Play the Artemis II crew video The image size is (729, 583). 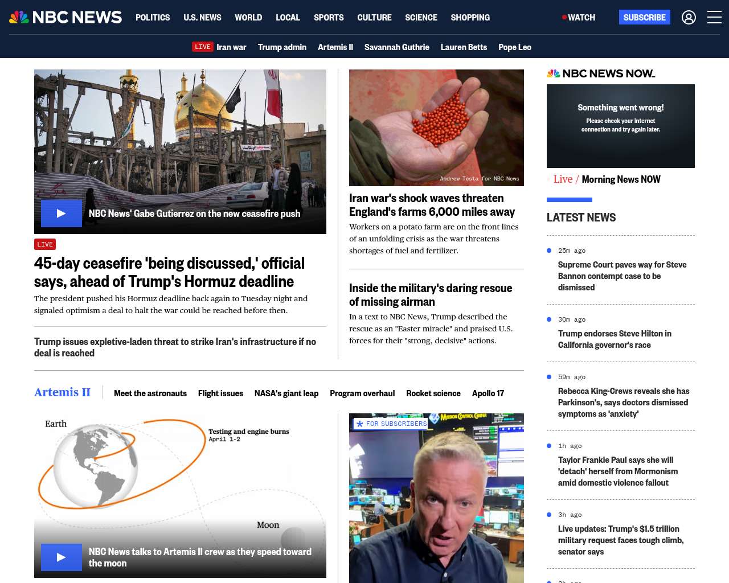pos(62,557)
